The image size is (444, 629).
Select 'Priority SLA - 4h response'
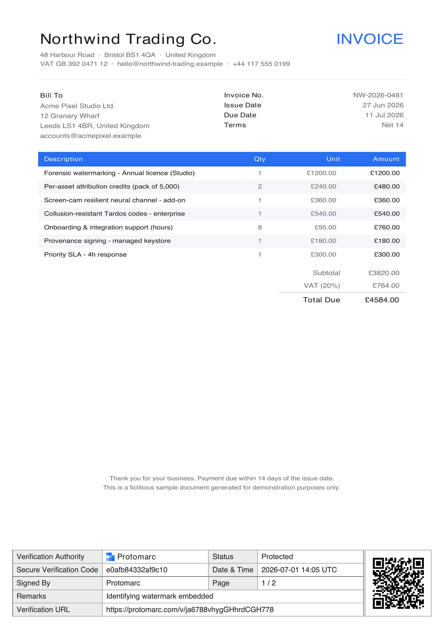(x=85, y=254)
